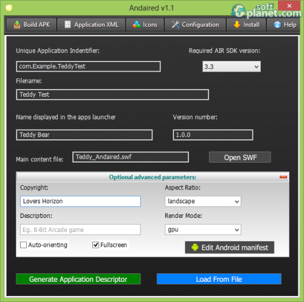Click the Optional advanced parameters heading

click(x=153, y=177)
